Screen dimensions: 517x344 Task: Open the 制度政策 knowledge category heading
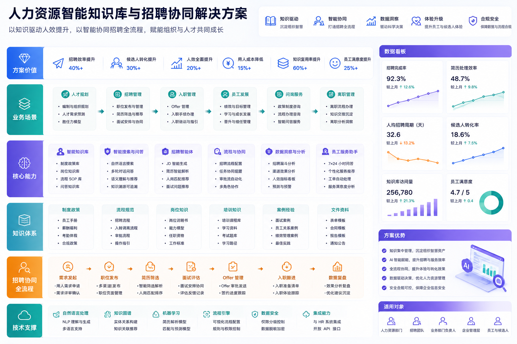71,210
